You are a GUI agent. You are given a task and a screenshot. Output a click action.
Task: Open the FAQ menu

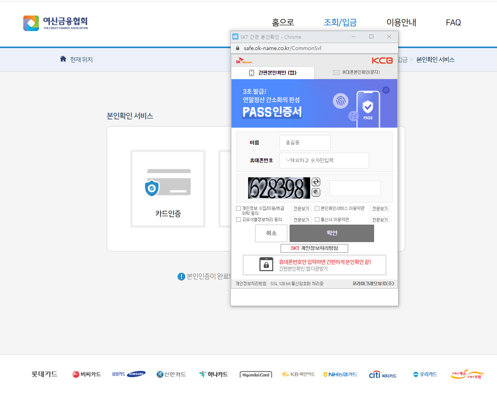[453, 23]
